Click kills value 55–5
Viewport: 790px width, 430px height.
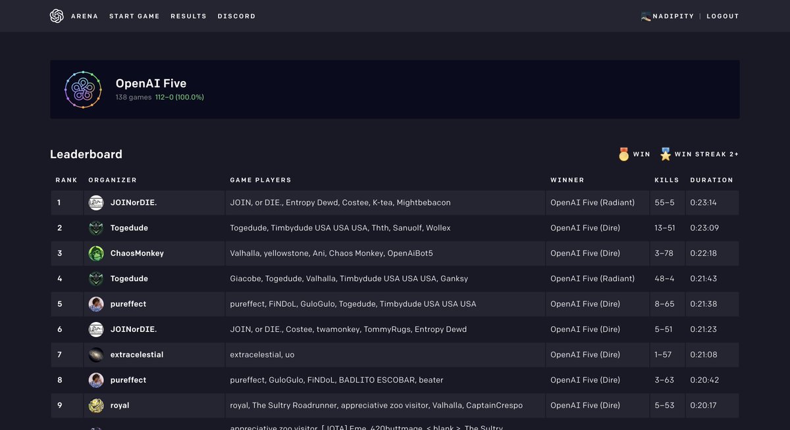coord(664,203)
